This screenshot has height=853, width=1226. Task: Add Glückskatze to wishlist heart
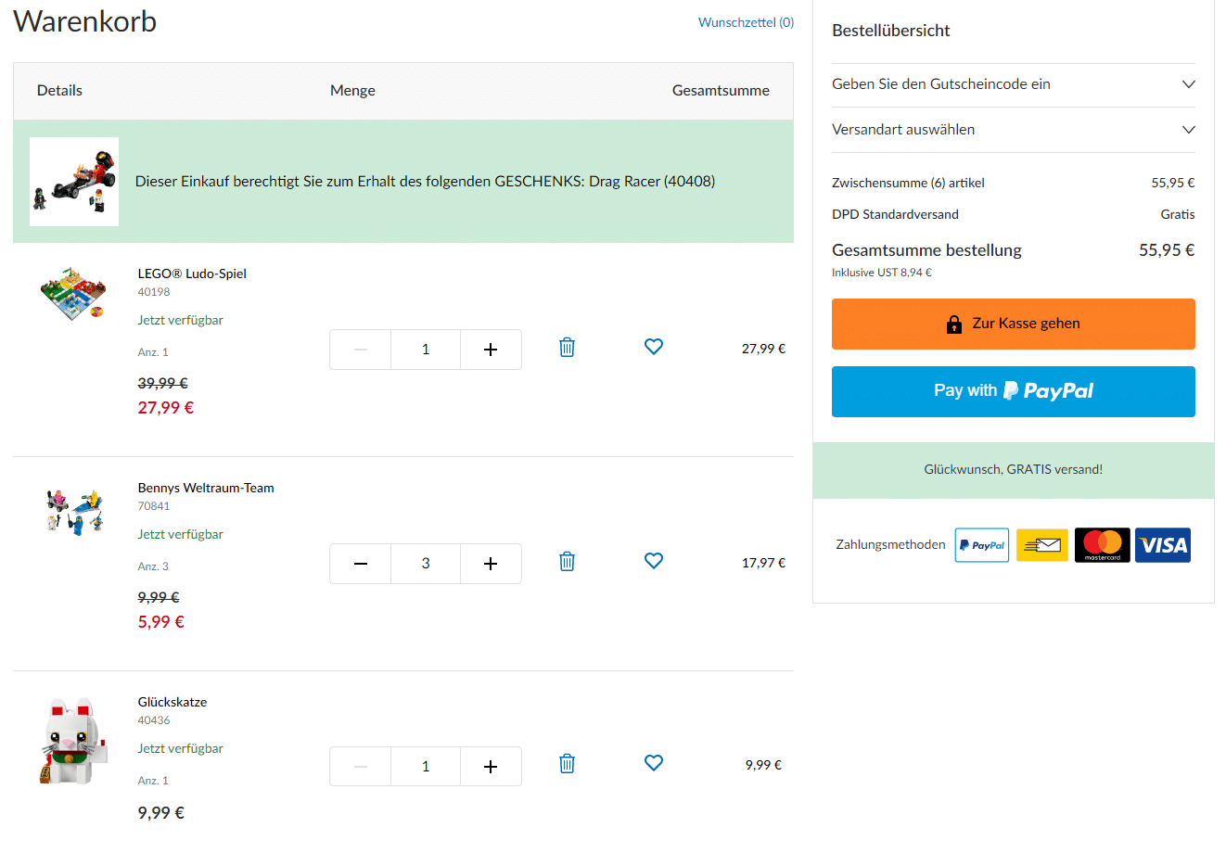pos(654,763)
